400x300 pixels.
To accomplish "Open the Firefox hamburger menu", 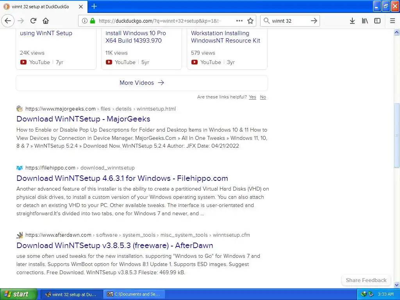I will tap(393, 21).
